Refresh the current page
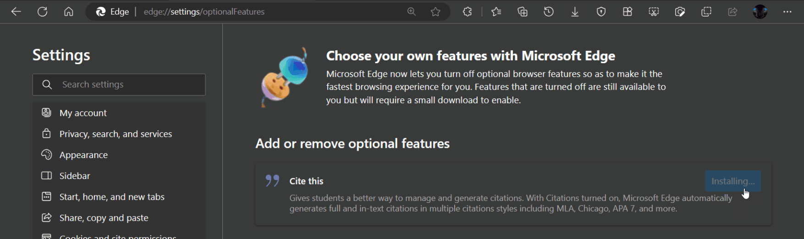Screen dimensions: 804x239 [43, 12]
